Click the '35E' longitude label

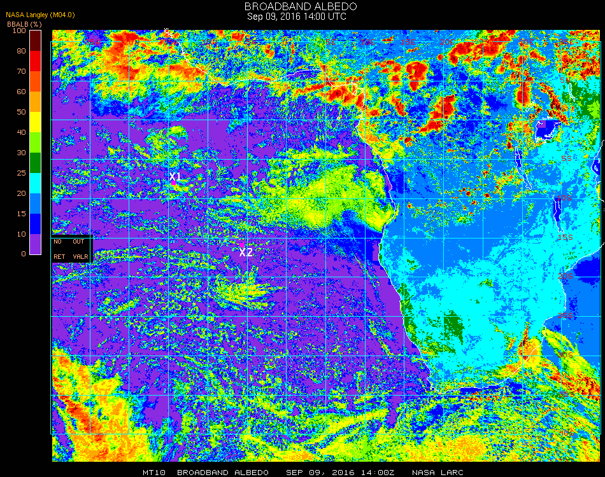coord(566,42)
